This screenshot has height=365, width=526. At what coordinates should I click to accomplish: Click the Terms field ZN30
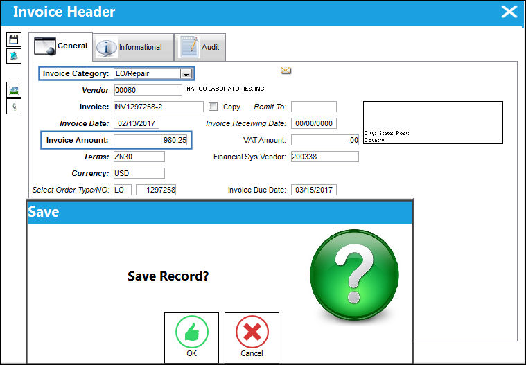coord(139,157)
